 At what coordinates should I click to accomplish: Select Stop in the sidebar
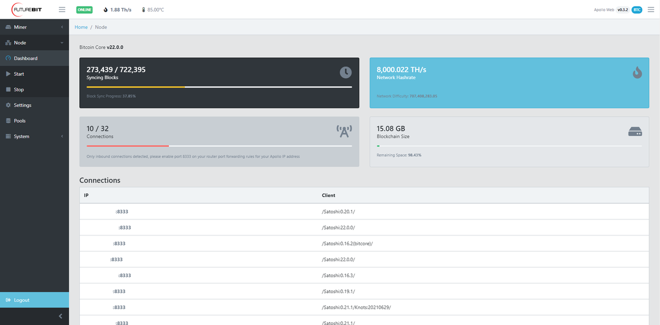click(34, 89)
